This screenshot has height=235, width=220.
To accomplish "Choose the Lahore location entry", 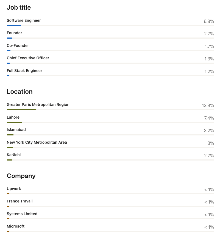I will click(110, 119).
